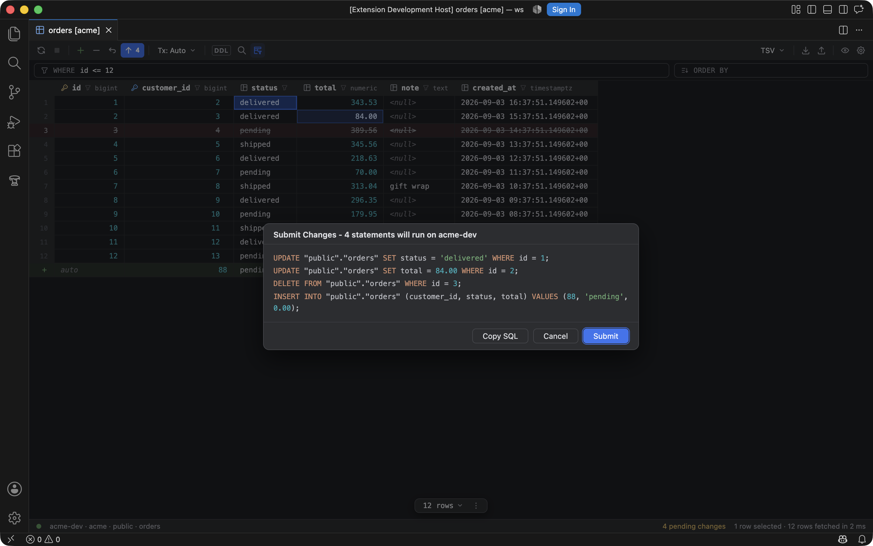Open the Search view in activity bar
The height and width of the screenshot is (546, 873).
coord(14,63)
